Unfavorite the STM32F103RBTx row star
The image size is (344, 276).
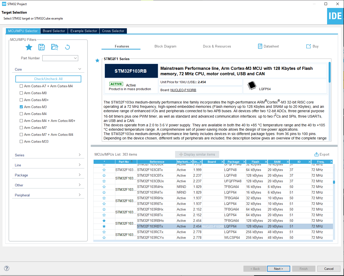pyautogui.click(x=104, y=226)
